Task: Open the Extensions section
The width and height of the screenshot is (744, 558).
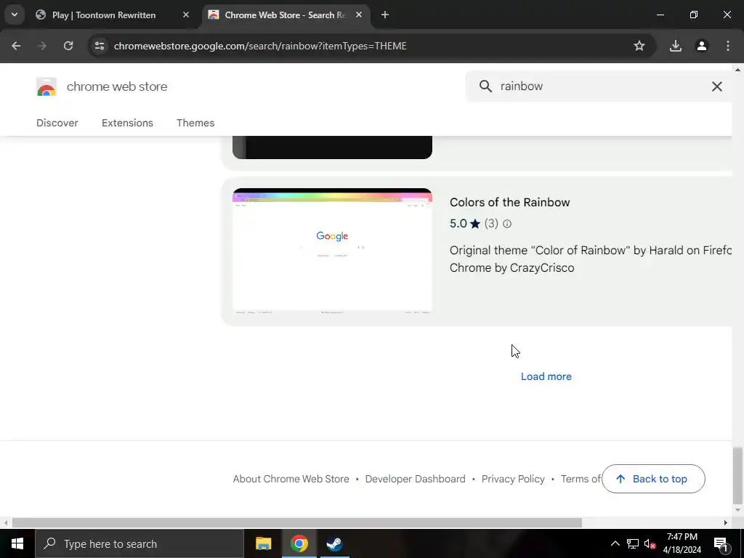Action: pyautogui.click(x=127, y=123)
